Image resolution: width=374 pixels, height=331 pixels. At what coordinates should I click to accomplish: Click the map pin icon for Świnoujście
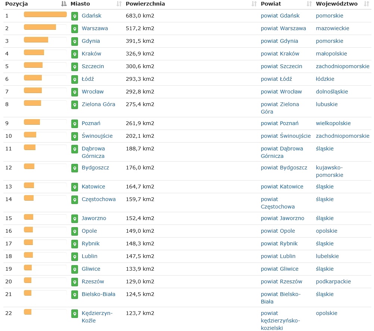tap(75, 136)
